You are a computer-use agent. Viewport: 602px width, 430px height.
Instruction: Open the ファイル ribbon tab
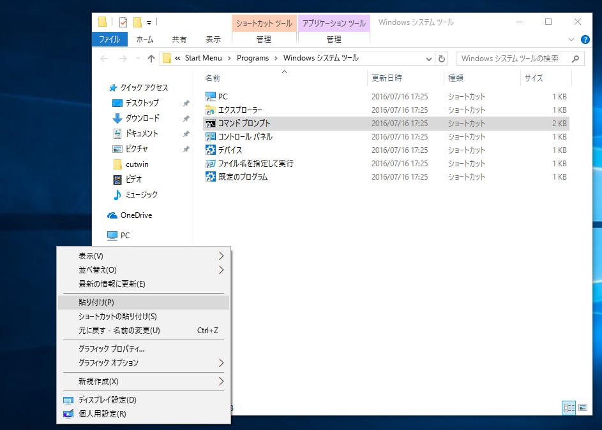[x=109, y=39]
